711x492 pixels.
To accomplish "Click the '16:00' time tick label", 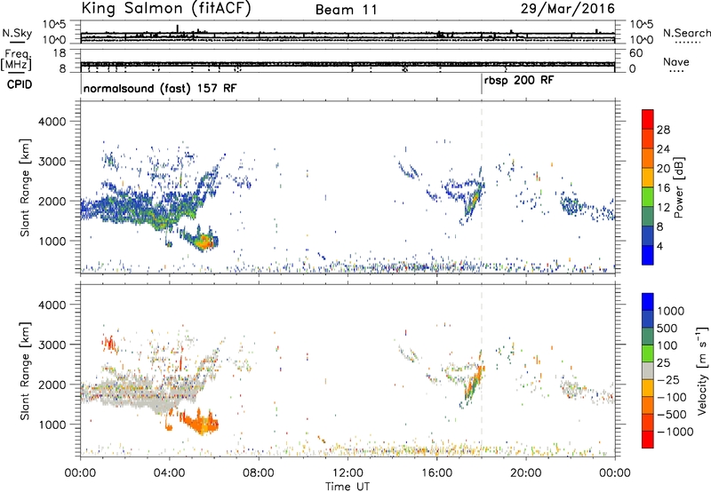I will [x=436, y=473].
